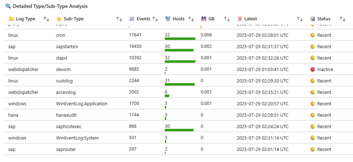
Task: Toggle Latest column sort arrows
Action: point(300,19)
